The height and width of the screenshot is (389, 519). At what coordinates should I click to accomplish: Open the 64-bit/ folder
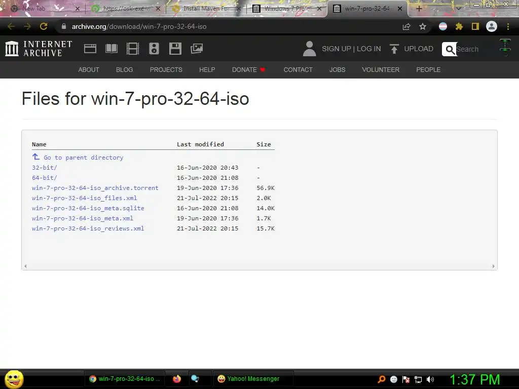(45, 178)
